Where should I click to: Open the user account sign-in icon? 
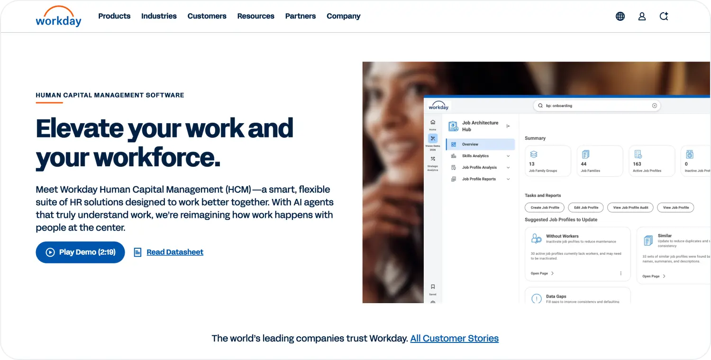click(x=642, y=16)
